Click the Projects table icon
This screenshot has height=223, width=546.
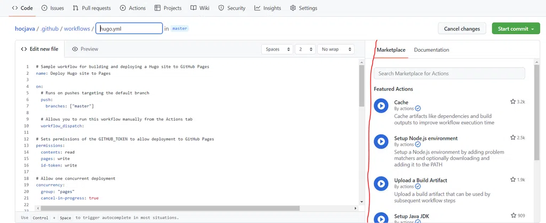point(157,8)
